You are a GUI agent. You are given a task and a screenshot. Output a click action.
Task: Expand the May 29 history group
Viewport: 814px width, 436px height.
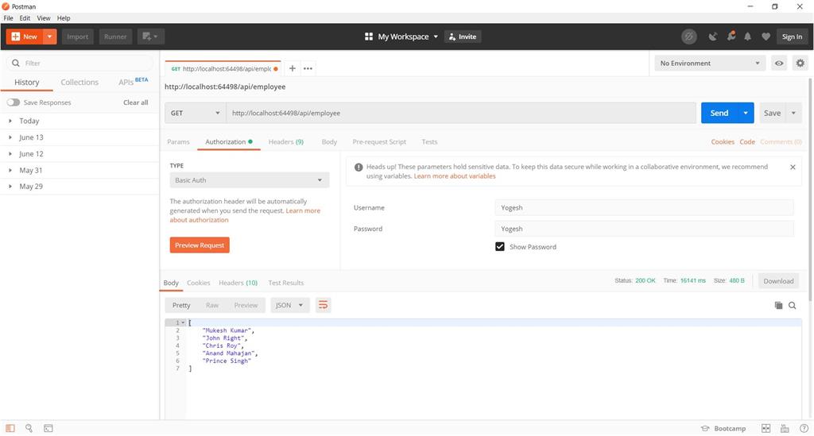pos(80,186)
